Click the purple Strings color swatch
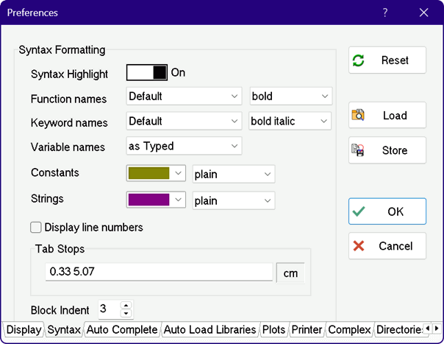This screenshot has height=344, width=444. pyautogui.click(x=149, y=200)
